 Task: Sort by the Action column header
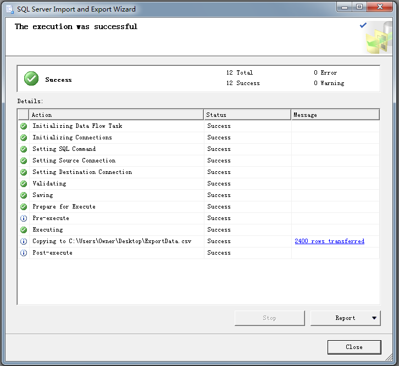(117, 115)
